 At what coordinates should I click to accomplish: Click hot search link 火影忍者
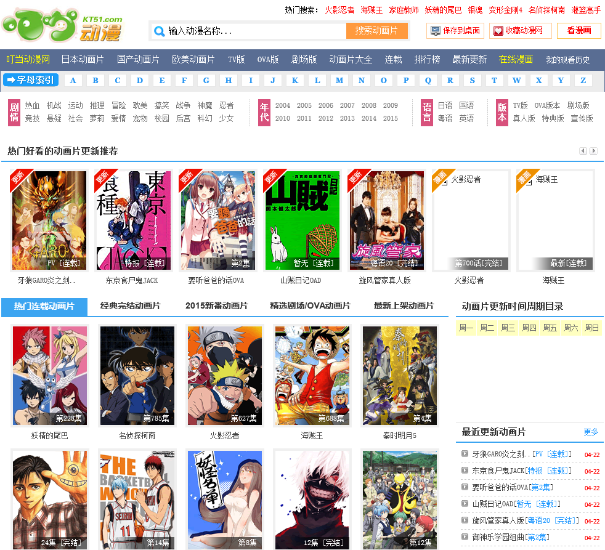[339, 10]
